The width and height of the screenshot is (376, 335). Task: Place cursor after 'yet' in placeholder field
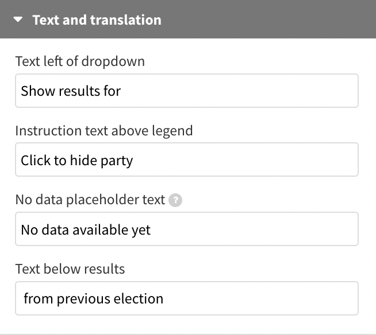(151, 229)
